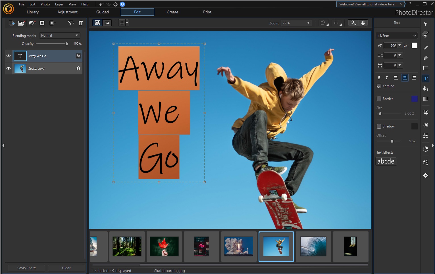Activate the Hand pan tool

point(363,23)
